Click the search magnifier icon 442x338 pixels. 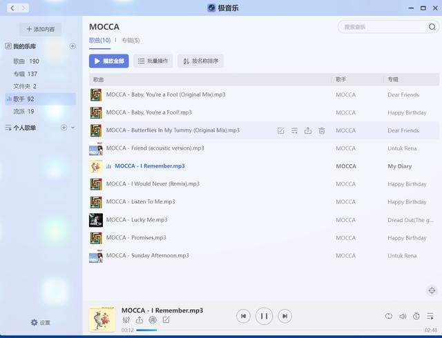coord(432,27)
